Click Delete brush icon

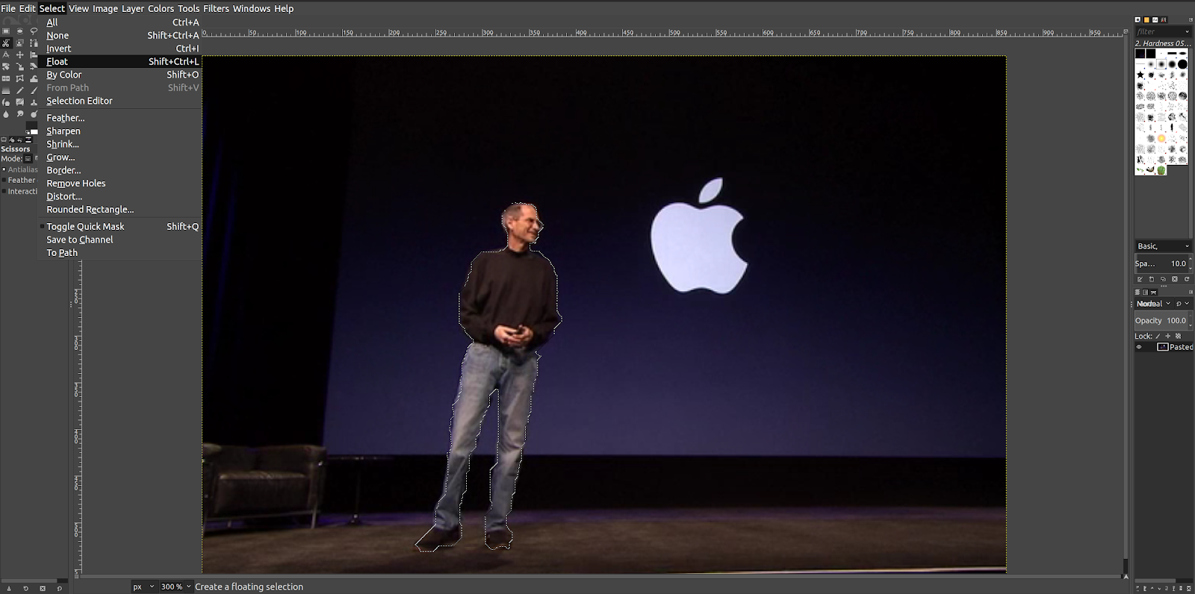[1175, 279]
